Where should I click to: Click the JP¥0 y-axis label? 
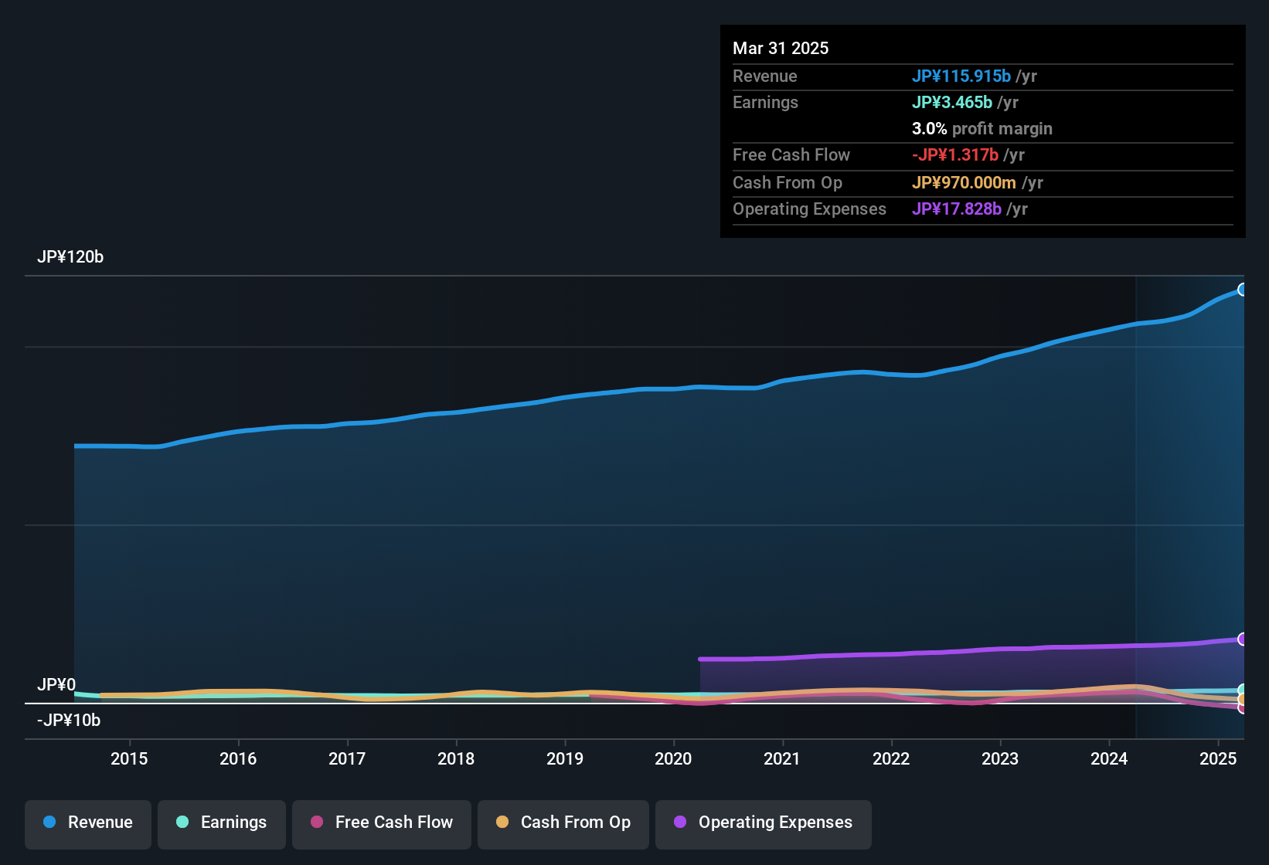(x=56, y=684)
